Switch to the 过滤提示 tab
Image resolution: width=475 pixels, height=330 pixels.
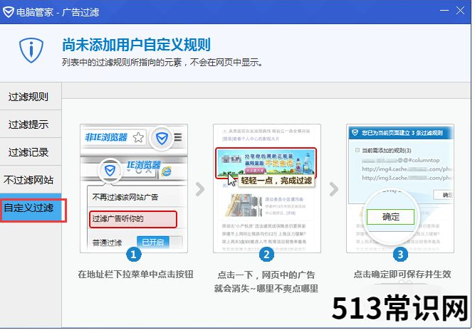31,124
